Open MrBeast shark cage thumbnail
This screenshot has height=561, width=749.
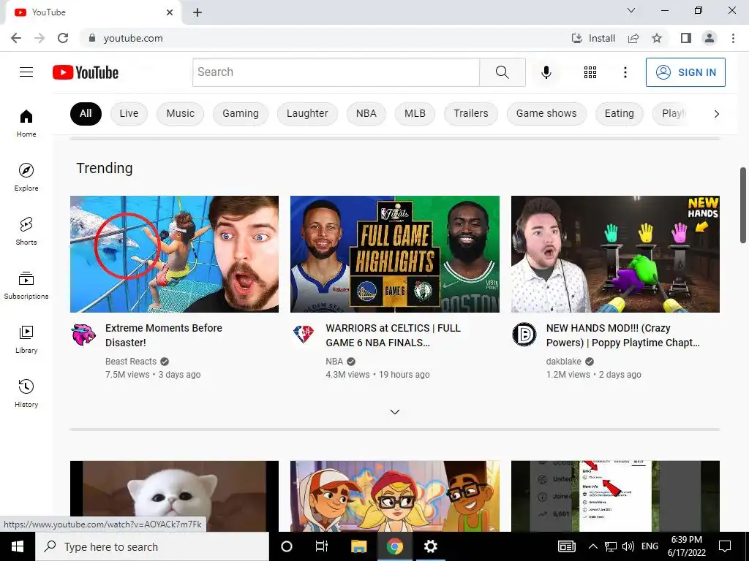(174, 253)
